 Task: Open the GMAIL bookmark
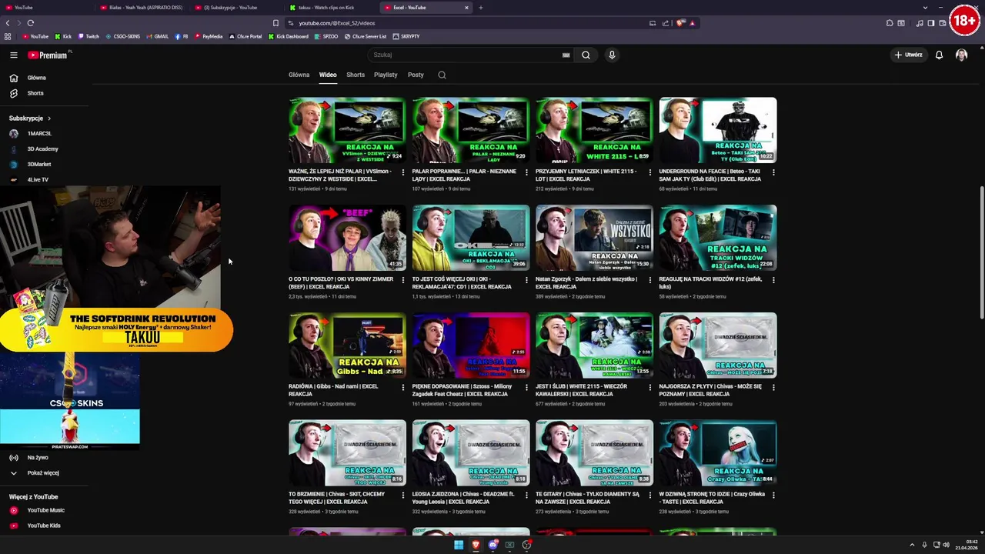tap(157, 36)
